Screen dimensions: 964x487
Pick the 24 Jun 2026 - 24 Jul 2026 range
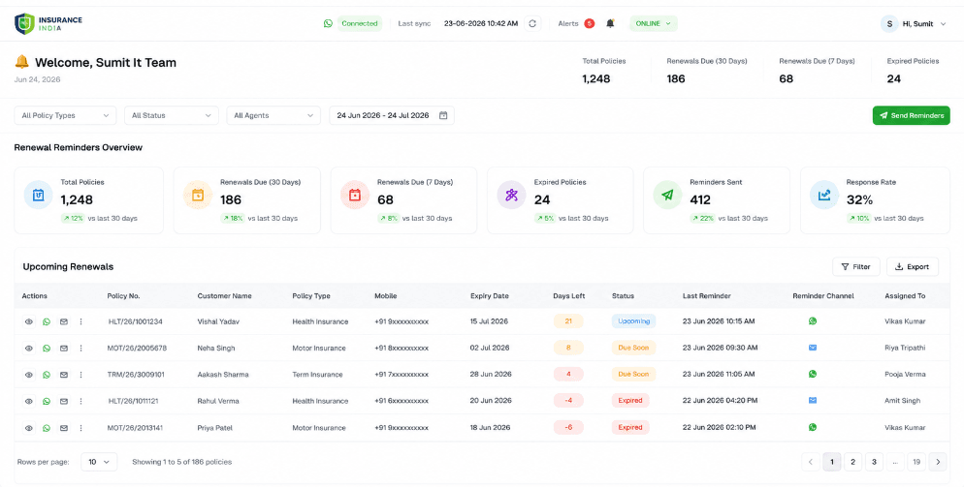(392, 115)
